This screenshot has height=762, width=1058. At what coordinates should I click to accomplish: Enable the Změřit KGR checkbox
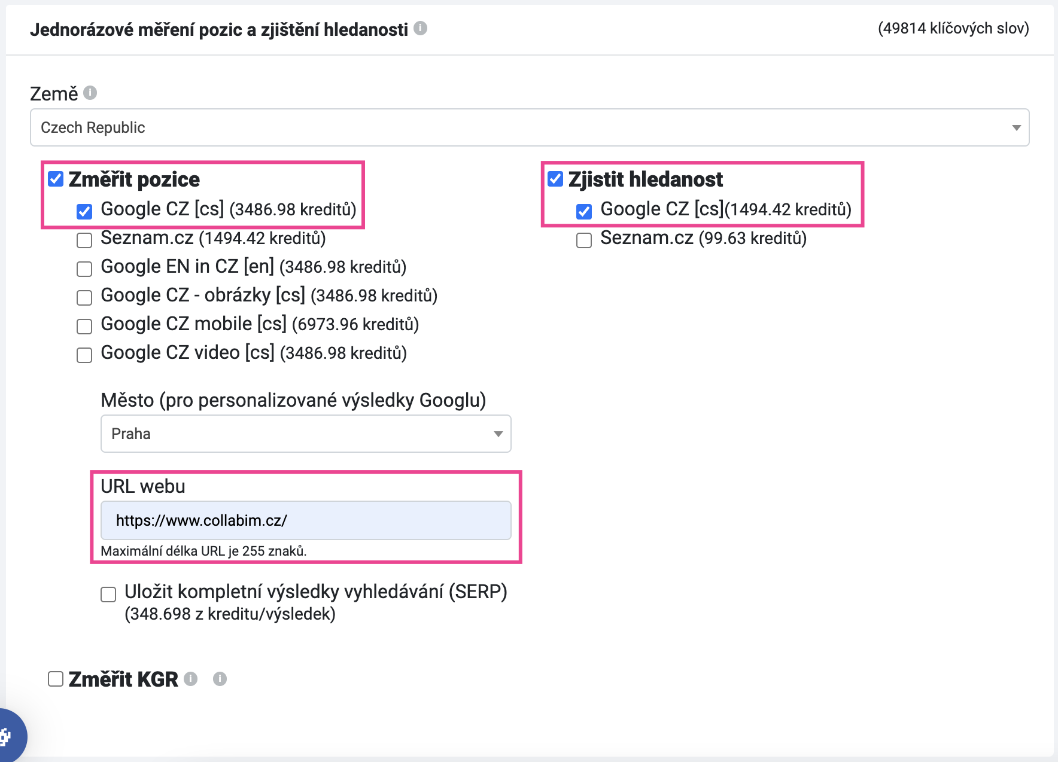(56, 679)
